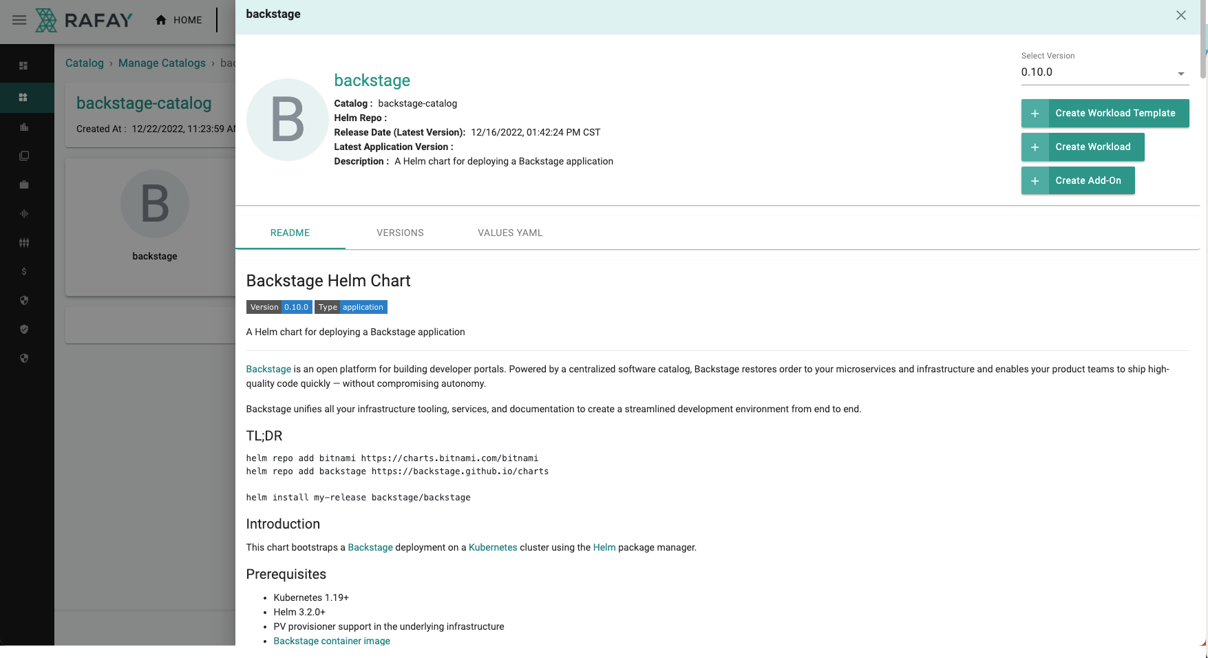Open the backstage chart title link
This screenshot has width=1208, height=658.
(372, 81)
